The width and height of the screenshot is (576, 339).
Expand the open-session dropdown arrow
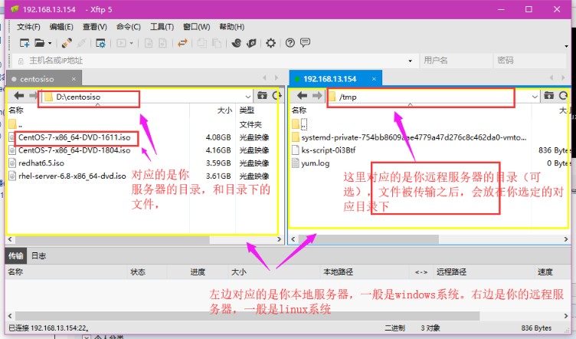click(x=50, y=44)
